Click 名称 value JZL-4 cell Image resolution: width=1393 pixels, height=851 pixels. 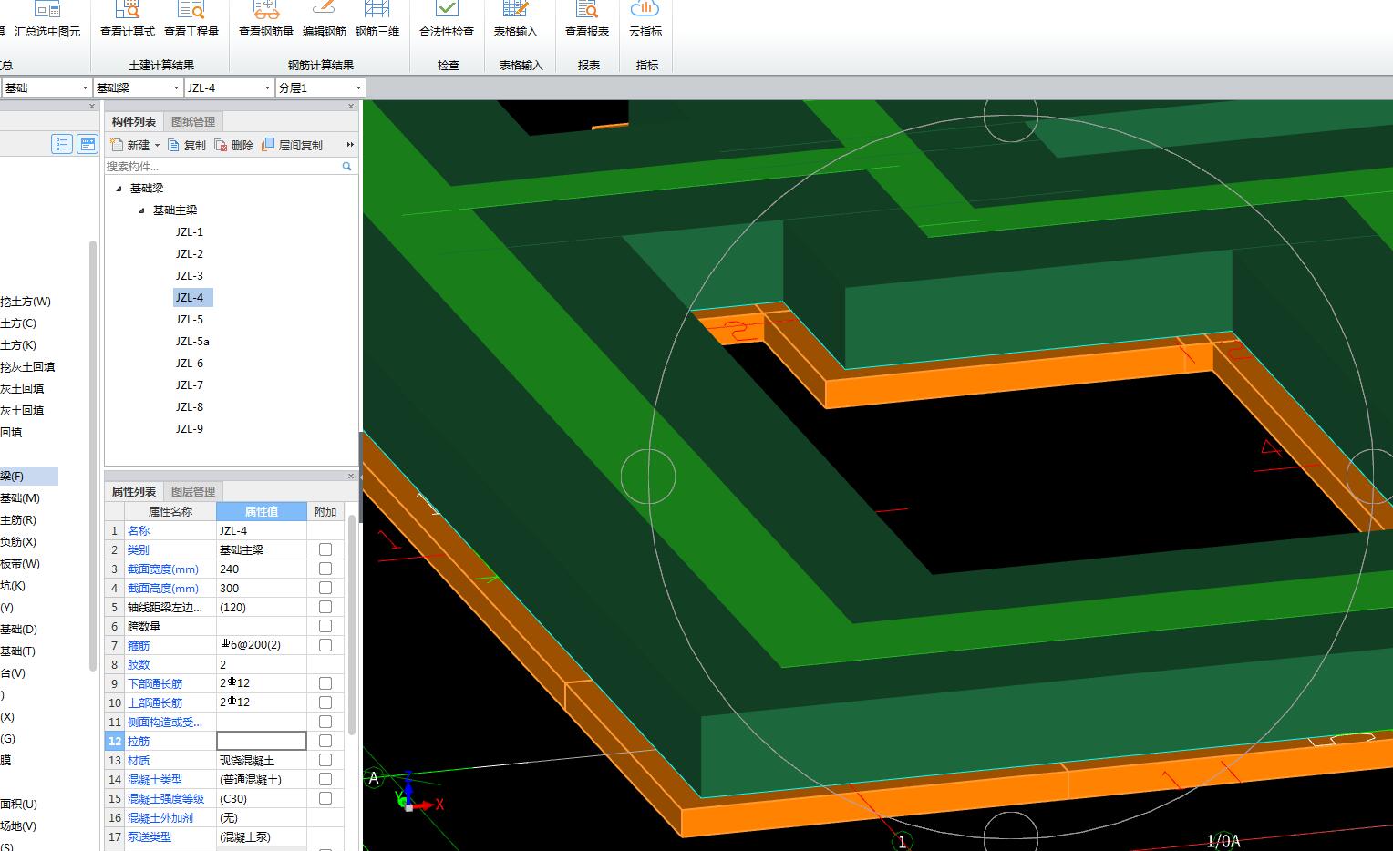262,530
